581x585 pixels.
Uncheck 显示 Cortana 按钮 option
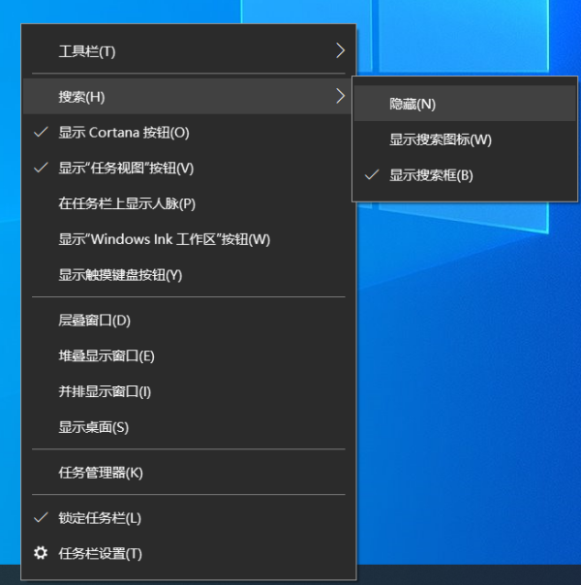tap(124, 133)
